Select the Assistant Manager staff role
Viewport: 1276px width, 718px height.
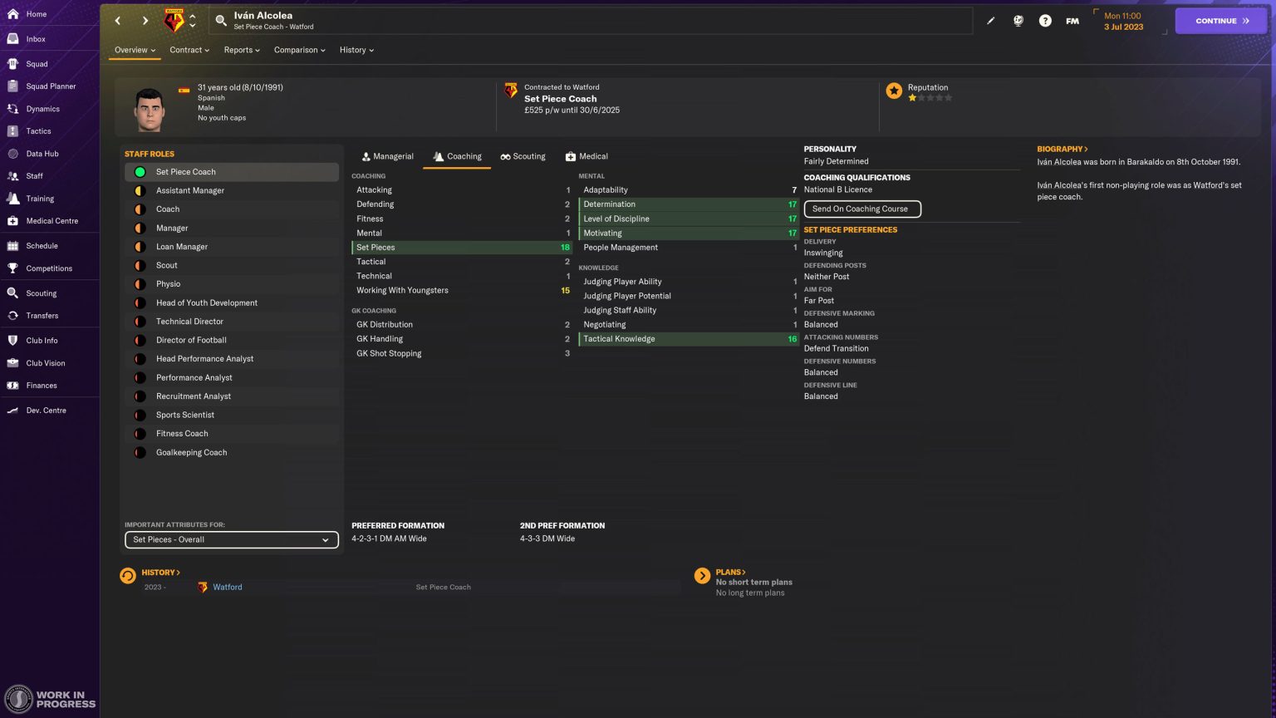(x=190, y=190)
